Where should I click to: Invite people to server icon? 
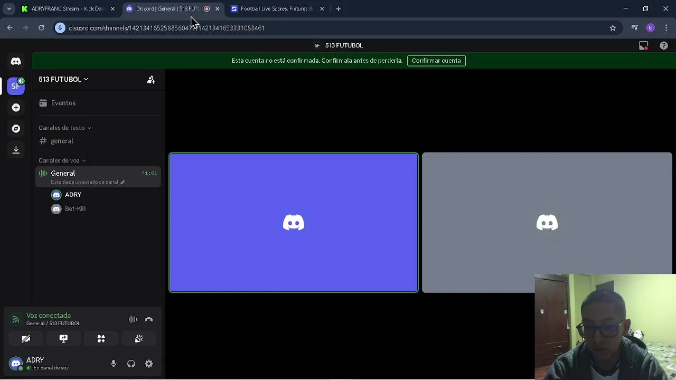click(151, 80)
